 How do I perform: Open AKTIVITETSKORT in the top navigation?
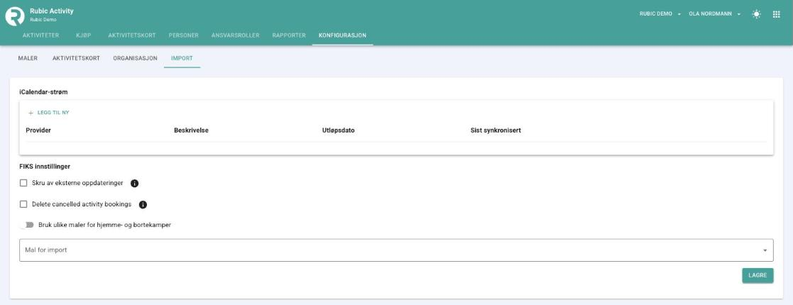pyautogui.click(x=132, y=35)
